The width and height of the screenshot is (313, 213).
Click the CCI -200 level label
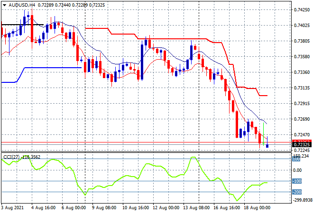pos(296,192)
